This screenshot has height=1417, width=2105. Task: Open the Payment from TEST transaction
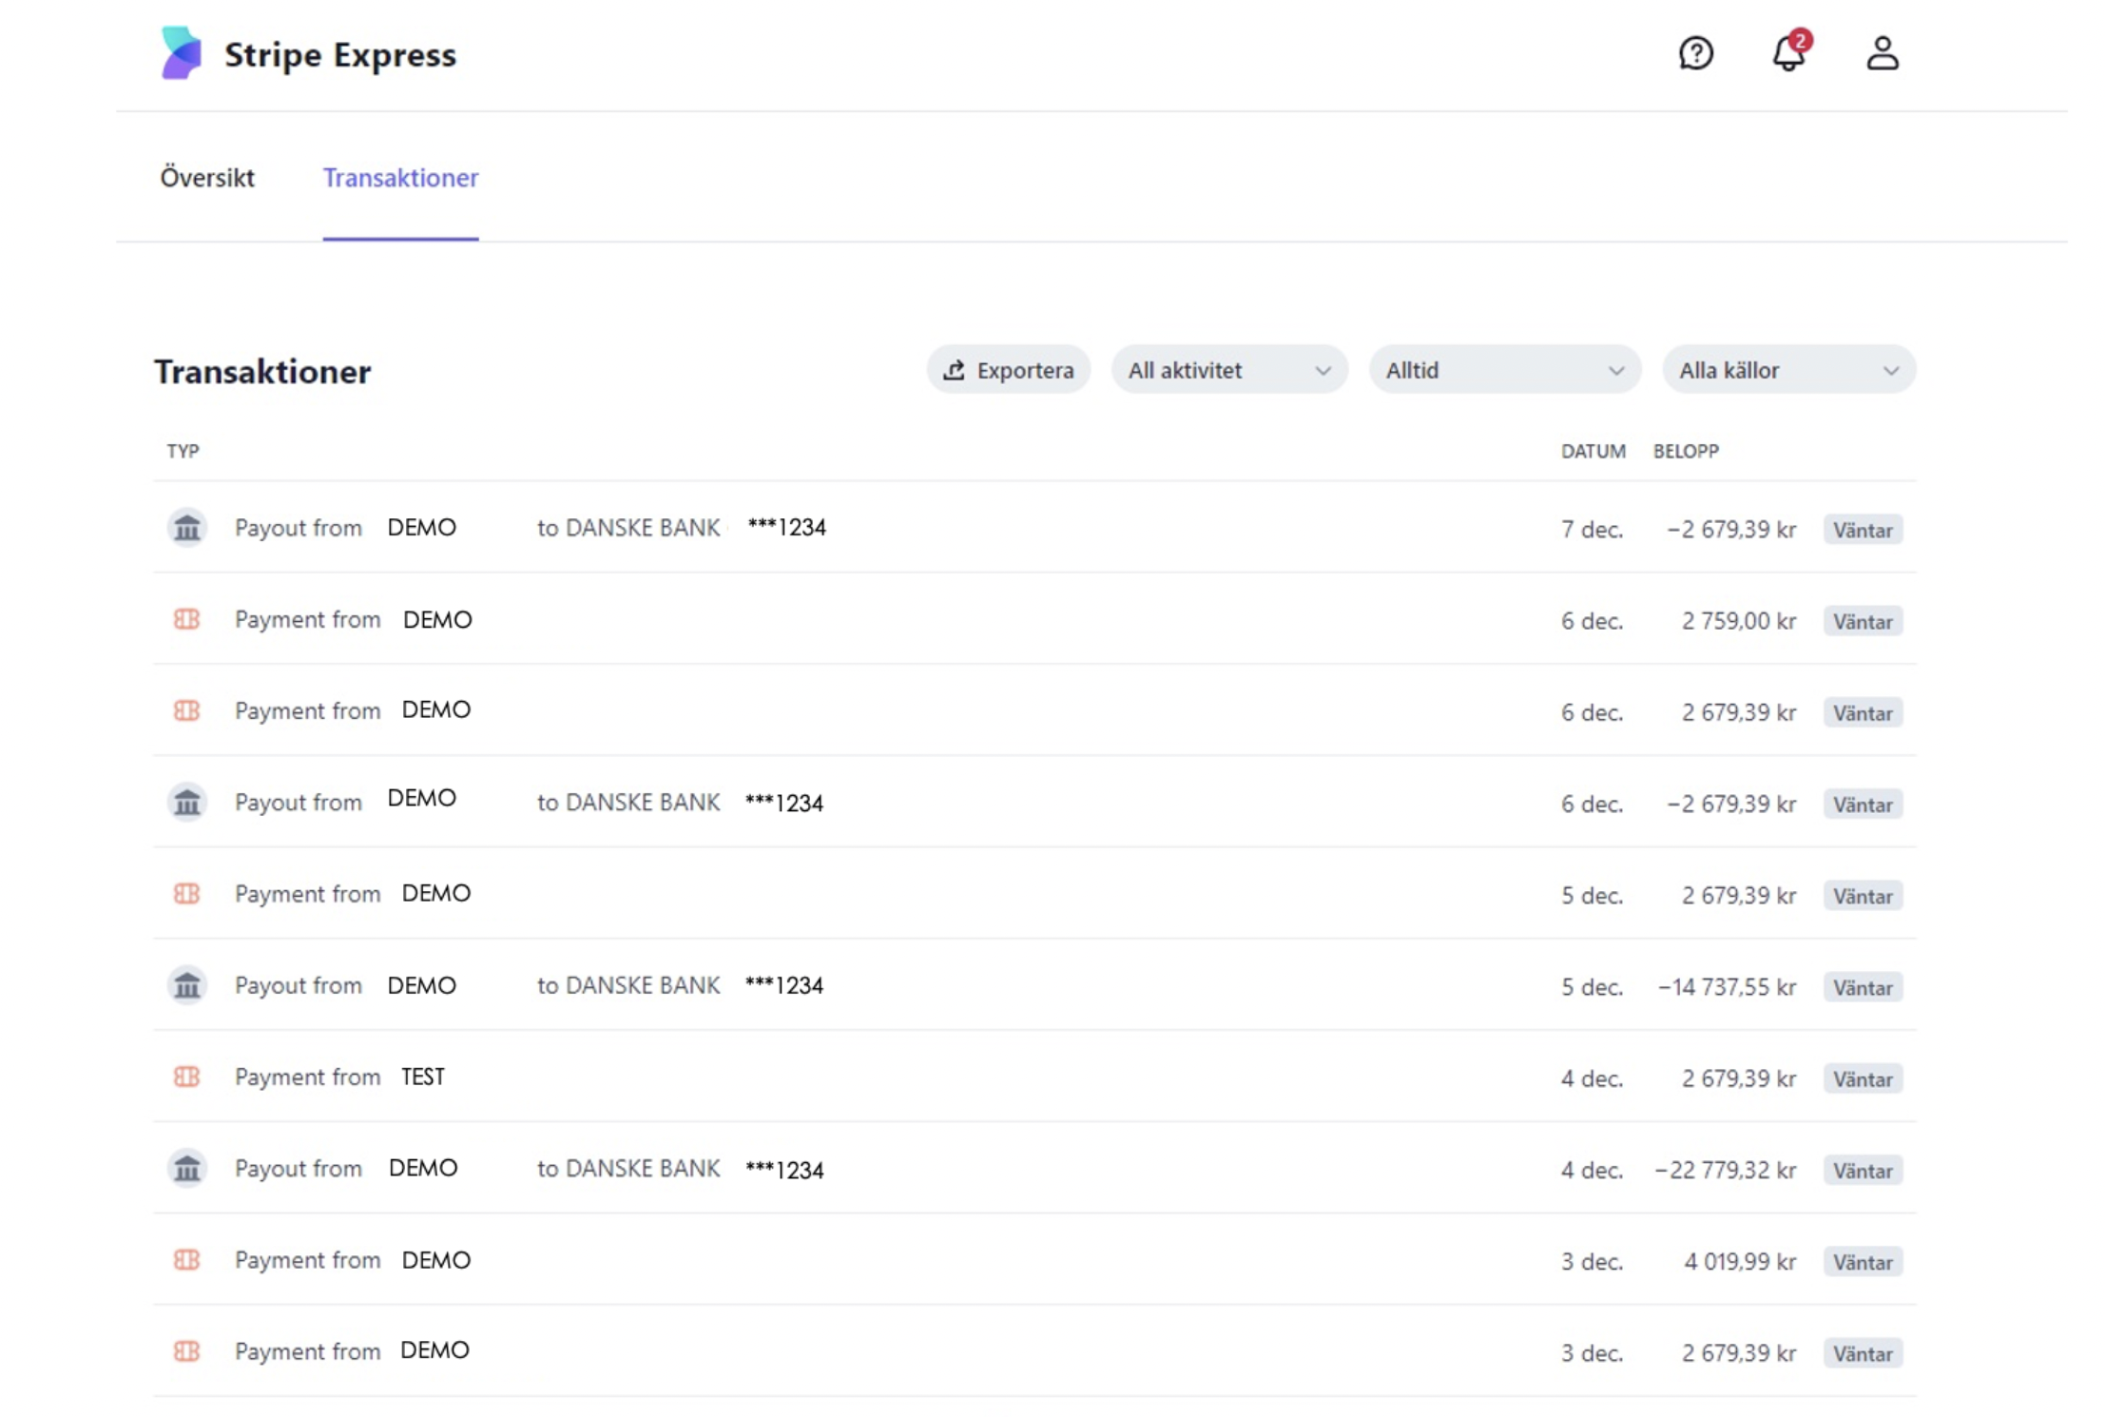pos(1034,1077)
